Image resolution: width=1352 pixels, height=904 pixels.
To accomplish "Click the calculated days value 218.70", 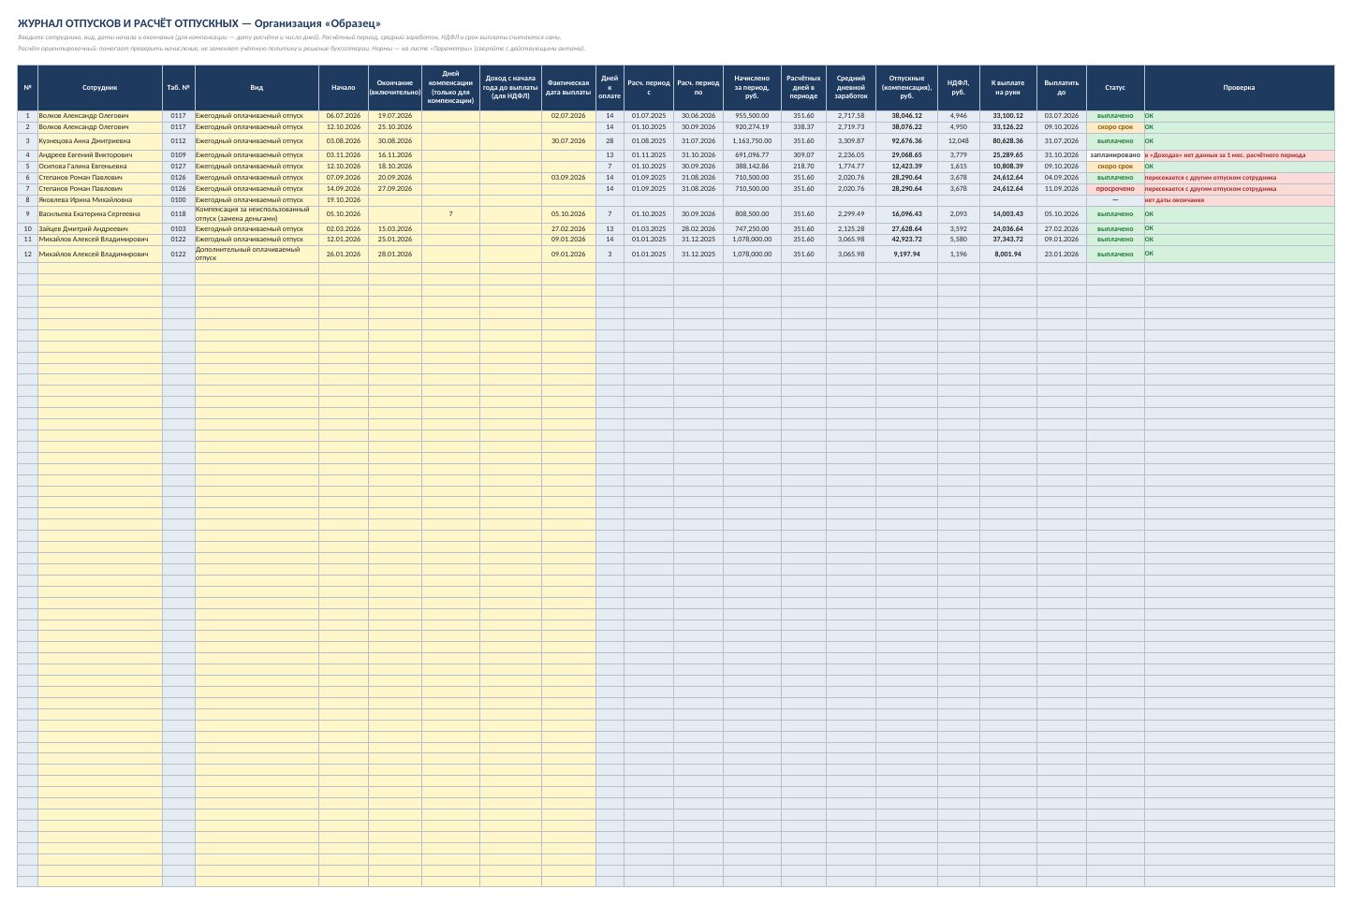I will pyautogui.click(x=803, y=167).
